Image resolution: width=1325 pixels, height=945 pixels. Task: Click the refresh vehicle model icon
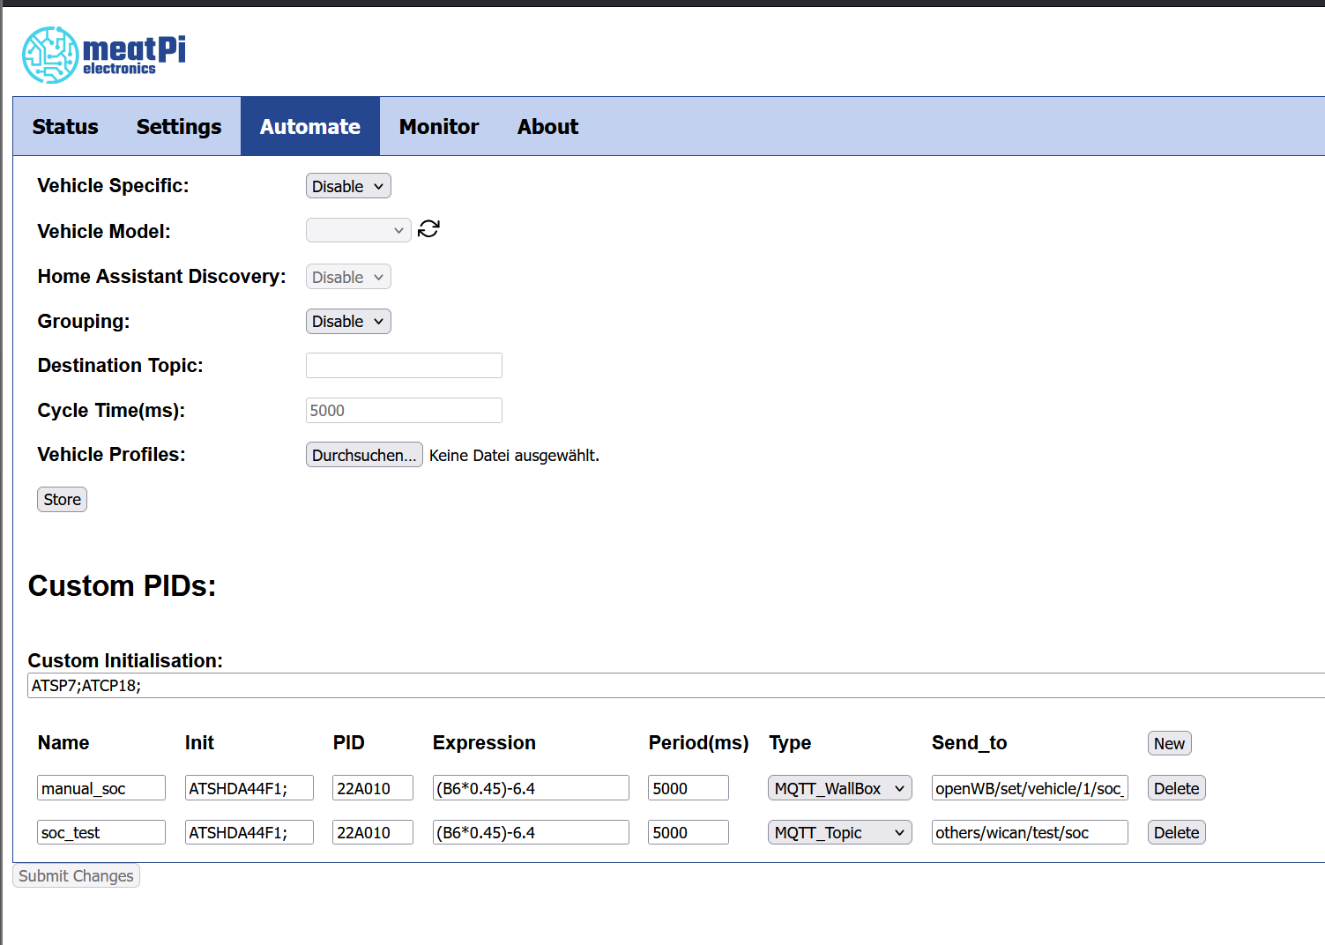coord(428,229)
